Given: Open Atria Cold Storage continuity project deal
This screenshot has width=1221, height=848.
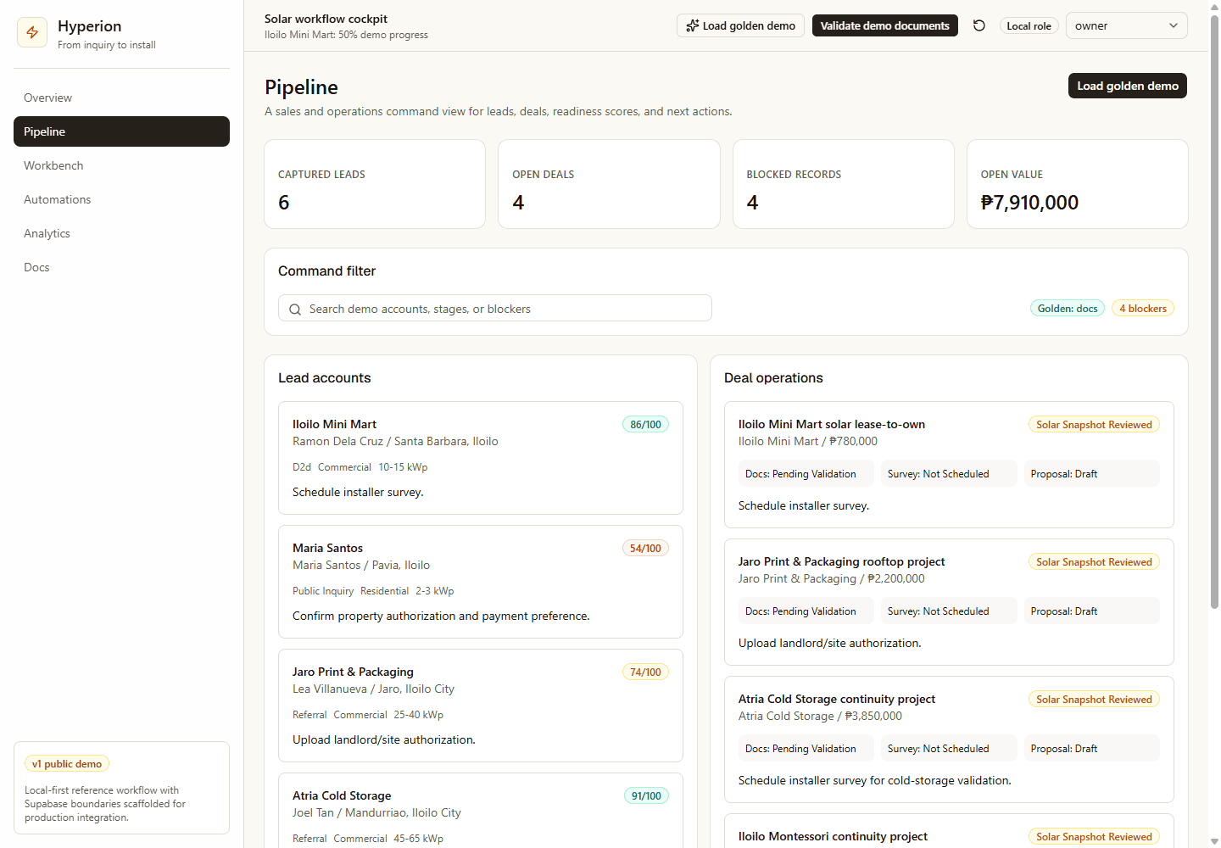Looking at the screenshot, I should (x=949, y=739).
